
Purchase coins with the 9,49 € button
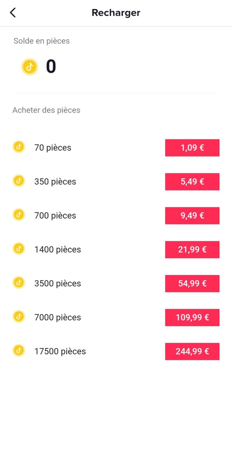[192, 215]
